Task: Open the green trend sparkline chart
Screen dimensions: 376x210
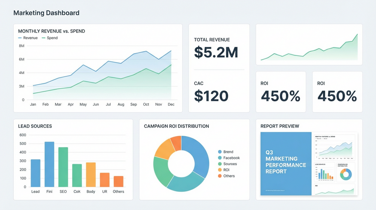Action: click(309, 47)
